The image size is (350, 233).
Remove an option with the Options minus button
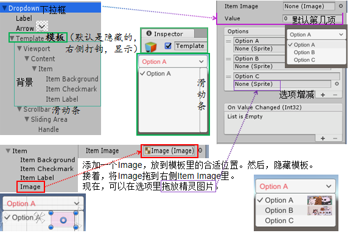point(335,95)
